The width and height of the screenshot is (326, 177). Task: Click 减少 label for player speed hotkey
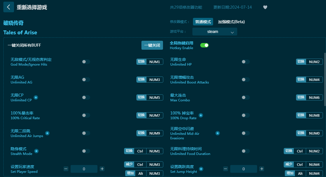129,164
